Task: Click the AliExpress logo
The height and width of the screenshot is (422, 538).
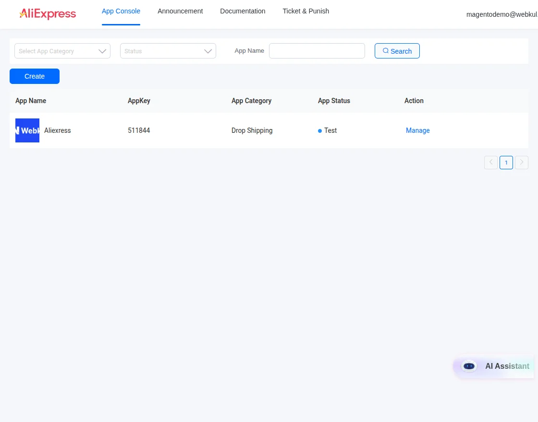Action: 47,14
